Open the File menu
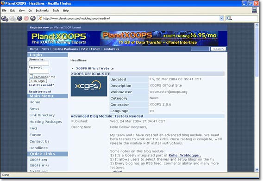The image size is (264, 181). pos(4,11)
